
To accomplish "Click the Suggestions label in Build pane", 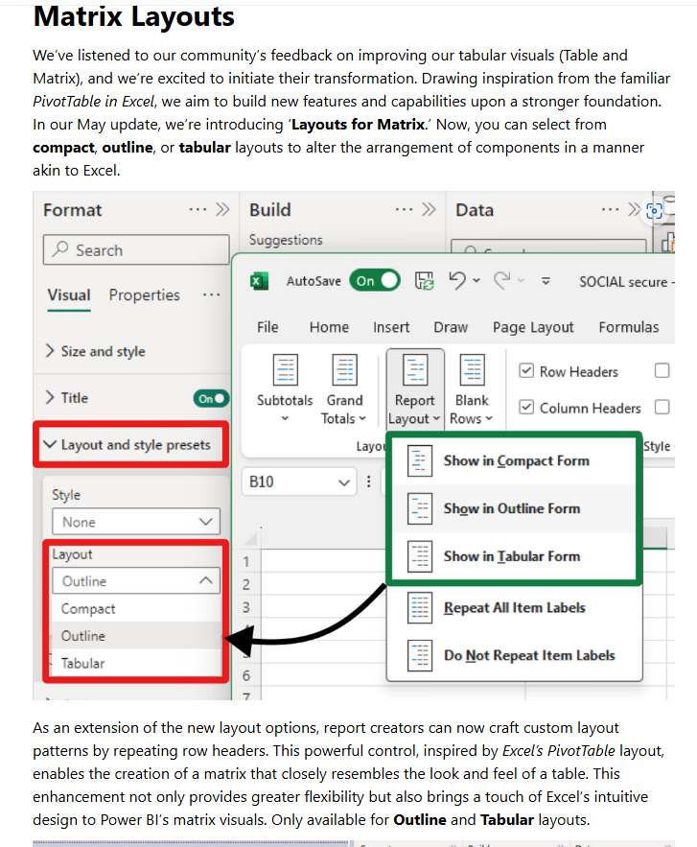I will [286, 240].
